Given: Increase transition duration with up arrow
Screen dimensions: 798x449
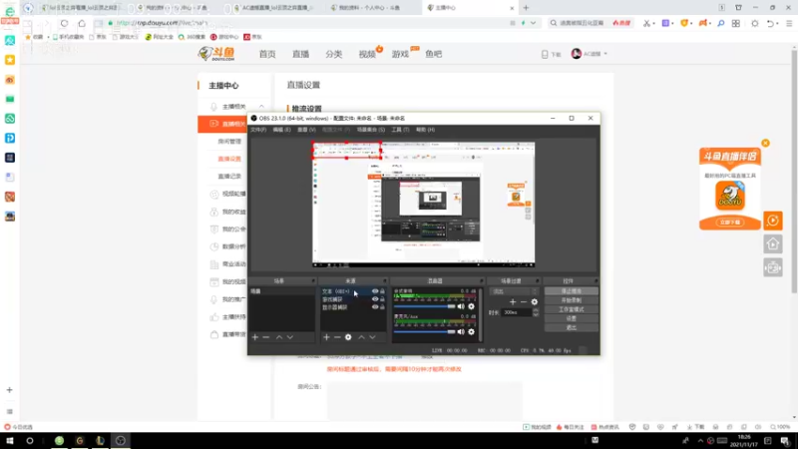Looking at the screenshot, I should [536, 310].
